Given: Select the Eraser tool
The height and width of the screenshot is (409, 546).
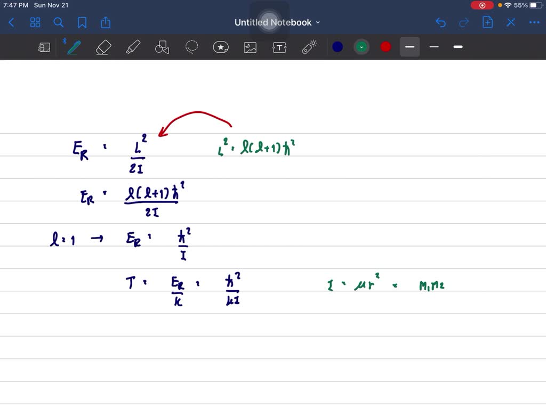Looking at the screenshot, I should coord(103,47).
